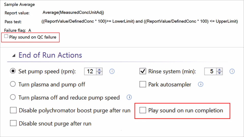Select Turn plasma and pump off
Screen dimensions: 244x137
pyautogui.click(x=13, y=84)
